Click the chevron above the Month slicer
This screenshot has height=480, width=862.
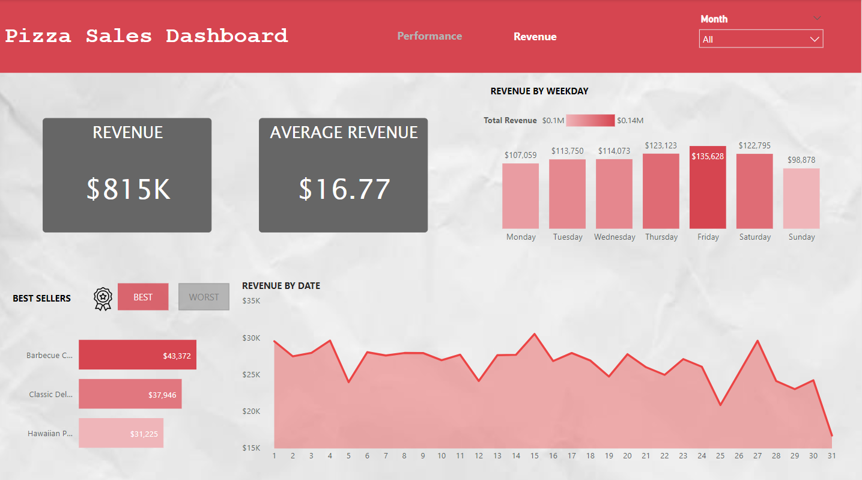click(x=816, y=18)
